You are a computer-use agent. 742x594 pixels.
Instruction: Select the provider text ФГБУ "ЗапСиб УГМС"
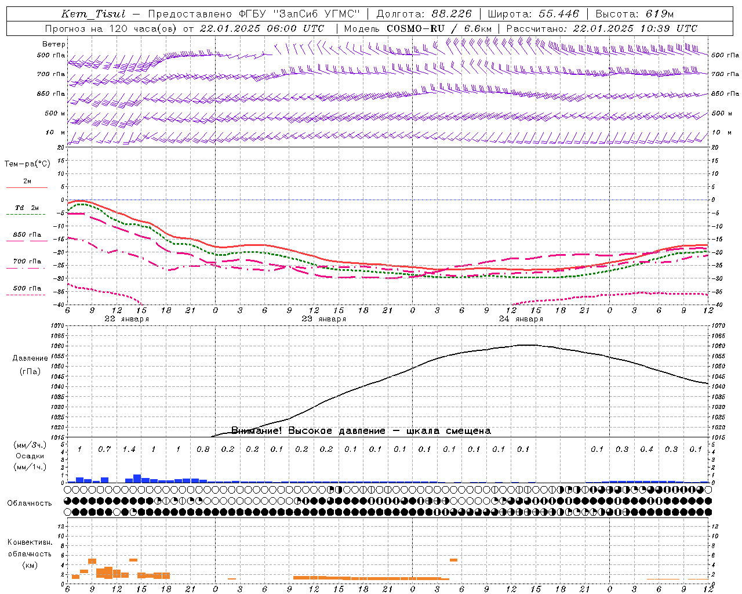coord(299,14)
